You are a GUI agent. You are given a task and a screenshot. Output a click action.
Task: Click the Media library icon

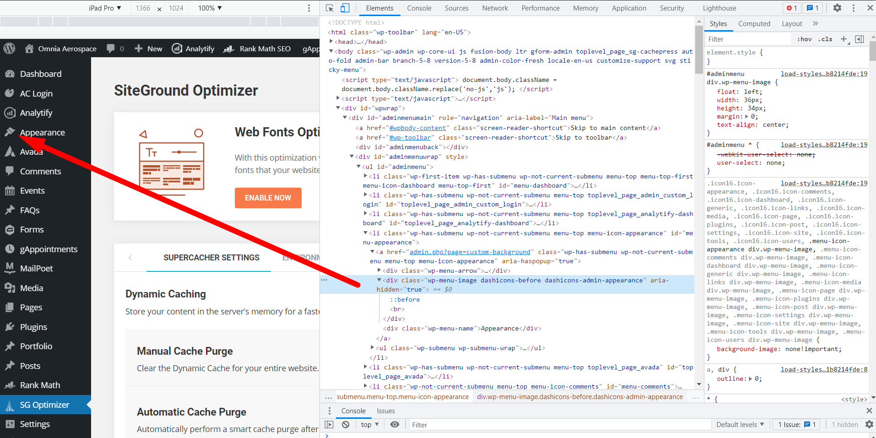click(x=10, y=288)
